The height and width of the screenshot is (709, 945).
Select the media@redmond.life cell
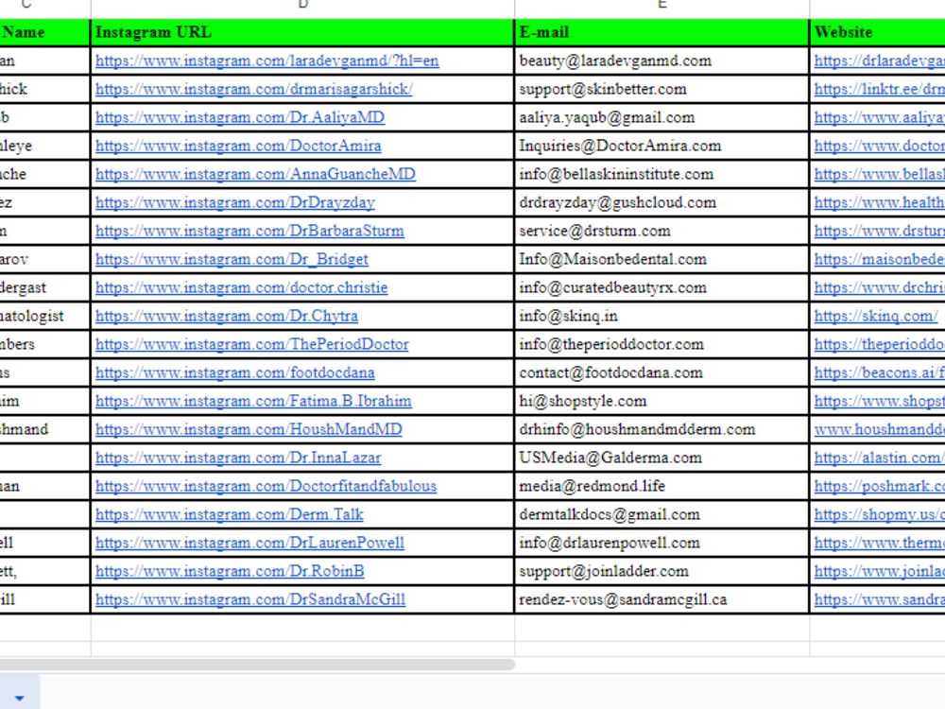click(x=661, y=486)
